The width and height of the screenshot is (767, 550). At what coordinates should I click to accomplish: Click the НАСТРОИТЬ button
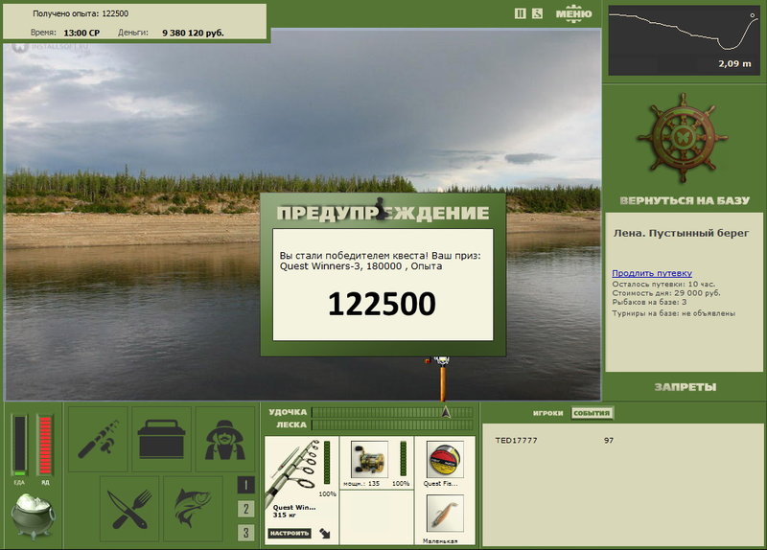[290, 533]
